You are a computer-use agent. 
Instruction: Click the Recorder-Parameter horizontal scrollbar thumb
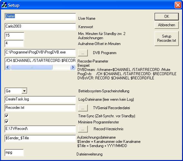[32, 67]
